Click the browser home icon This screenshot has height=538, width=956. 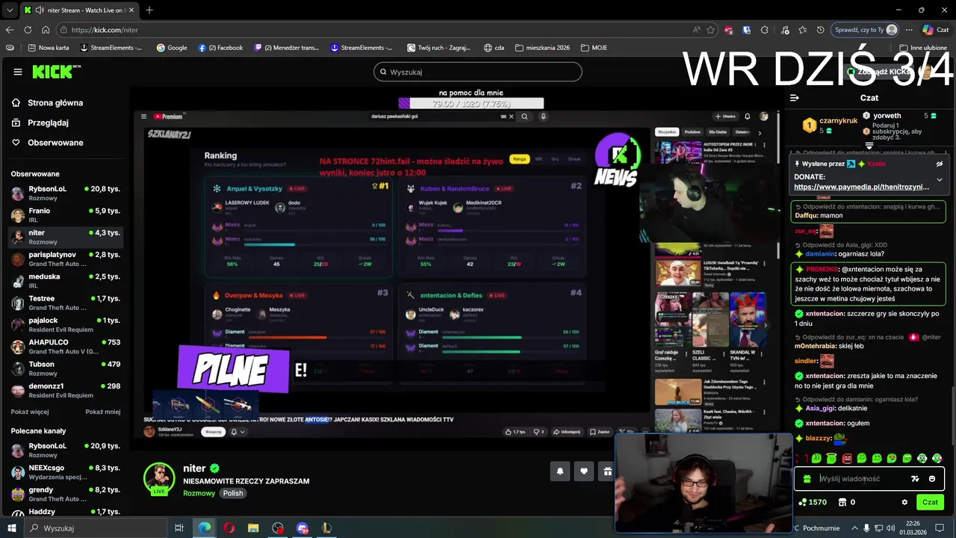point(46,30)
